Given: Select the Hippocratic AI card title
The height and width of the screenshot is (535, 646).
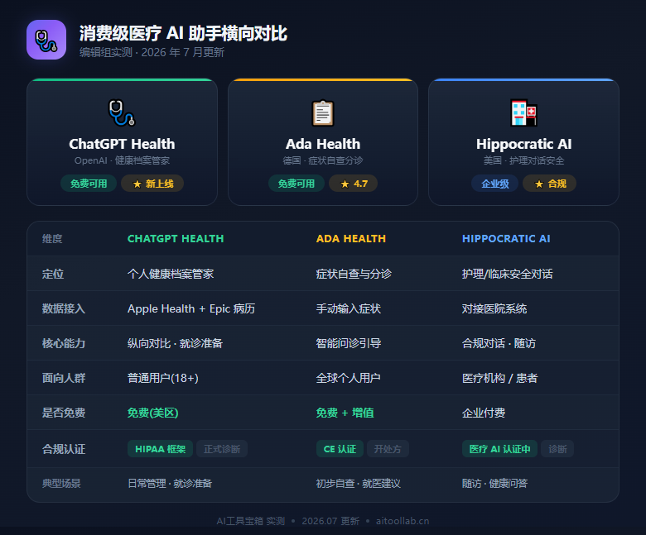Looking at the screenshot, I should 523,144.
